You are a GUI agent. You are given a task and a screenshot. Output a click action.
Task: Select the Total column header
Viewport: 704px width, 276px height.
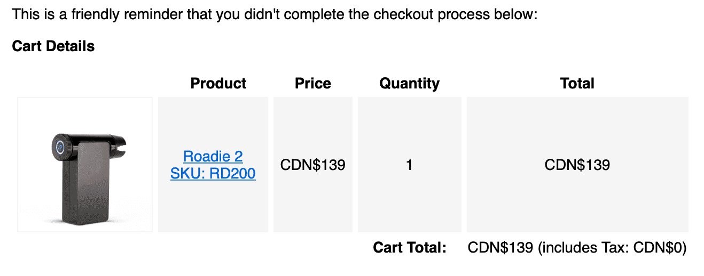pyautogui.click(x=577, y=83)
